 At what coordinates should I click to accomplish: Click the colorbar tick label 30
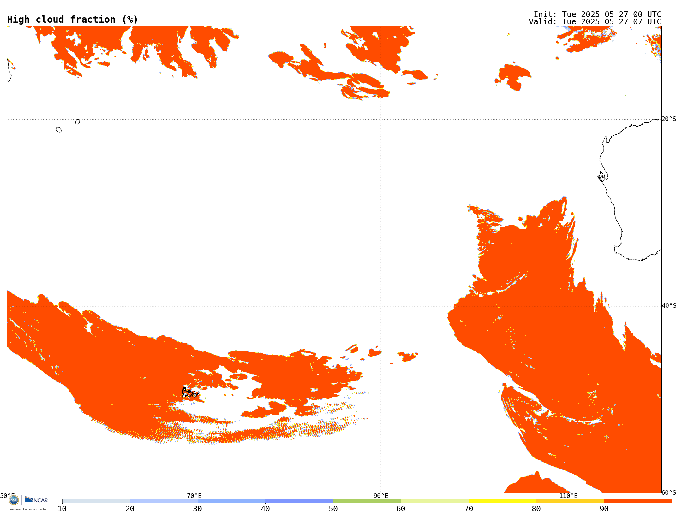coord(198,509)
